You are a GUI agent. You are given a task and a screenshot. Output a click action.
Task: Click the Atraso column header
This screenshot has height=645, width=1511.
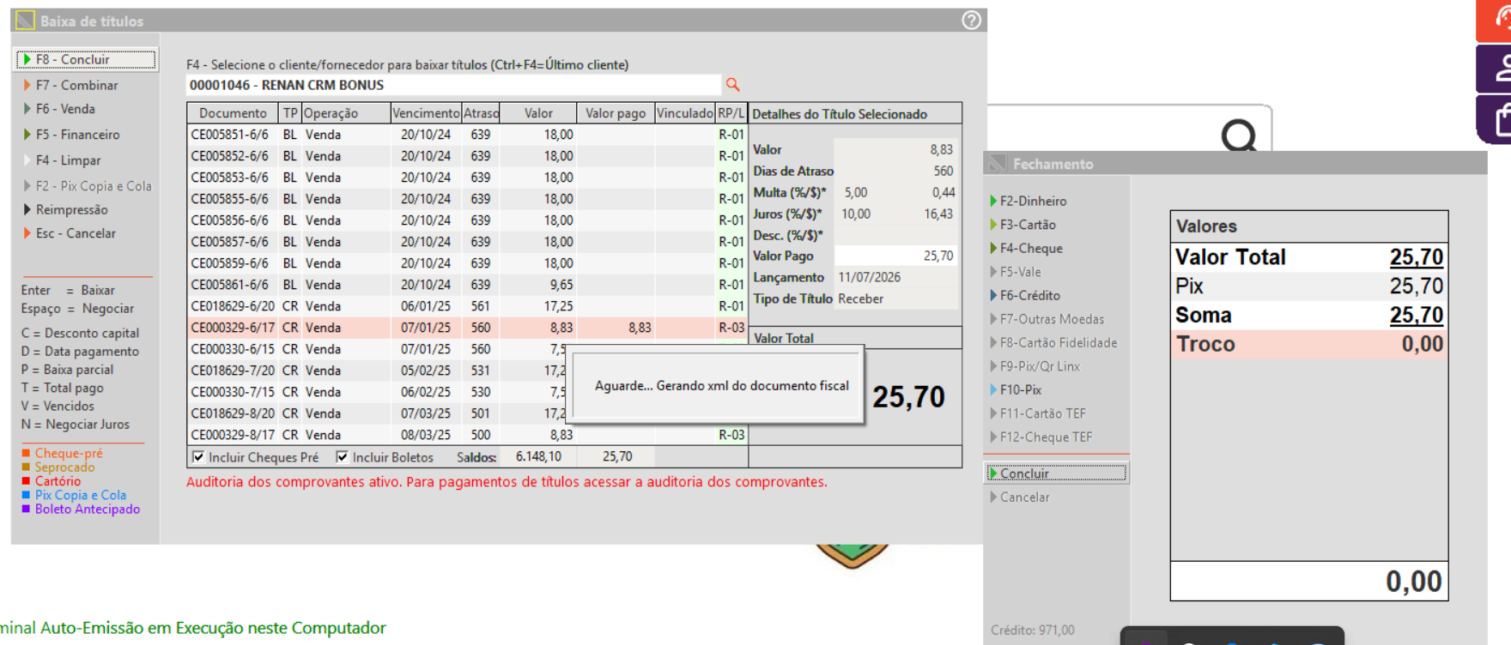click(481, 113)
